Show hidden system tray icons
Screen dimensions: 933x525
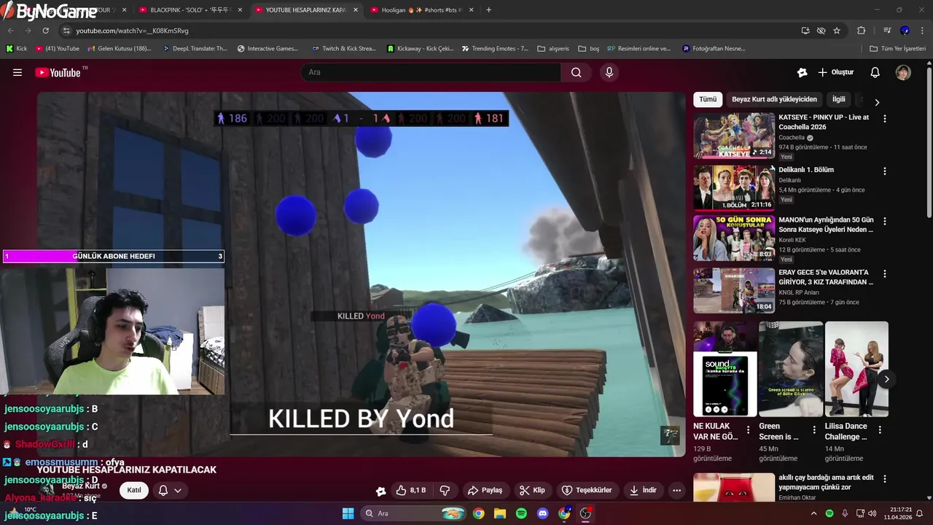tap(813, 513)
